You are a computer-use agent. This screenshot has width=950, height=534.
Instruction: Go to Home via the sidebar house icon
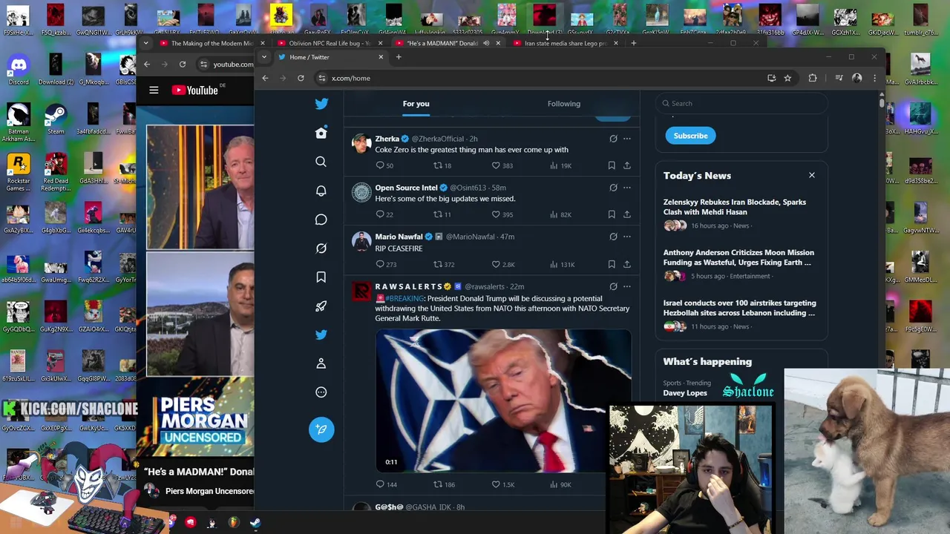pyautogui.click(x=321, y=133)
